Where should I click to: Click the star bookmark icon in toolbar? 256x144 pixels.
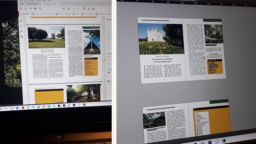pos(26,8)
